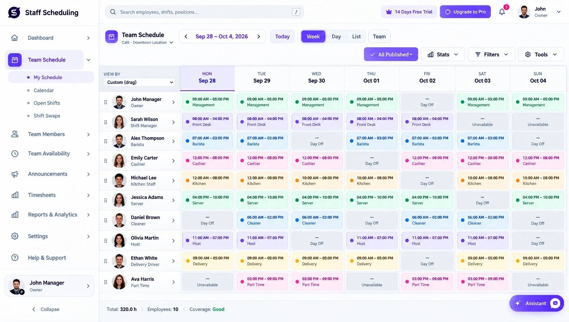
Task: Click the Upgrade to Pro button
Action: (465, 12)
